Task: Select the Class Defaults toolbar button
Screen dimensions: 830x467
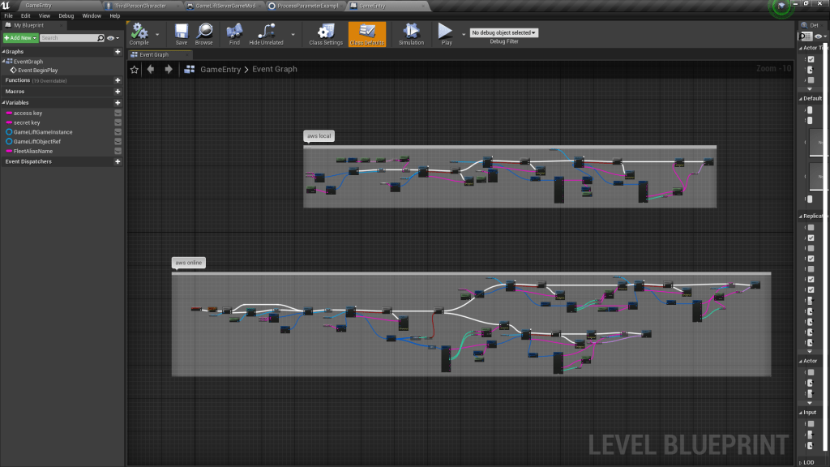Action: tap(367, 33)
